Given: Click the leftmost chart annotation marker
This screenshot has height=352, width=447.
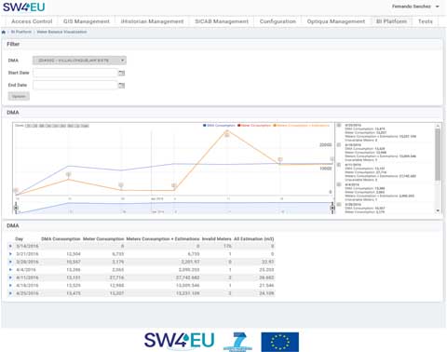Looking at the screenshot, I should tap(16, 190).
